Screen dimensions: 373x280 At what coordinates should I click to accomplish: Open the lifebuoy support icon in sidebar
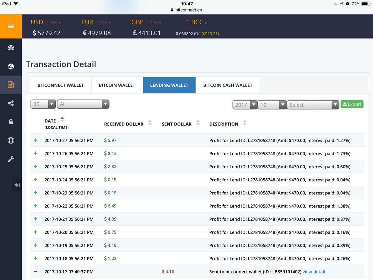[11, 140]
